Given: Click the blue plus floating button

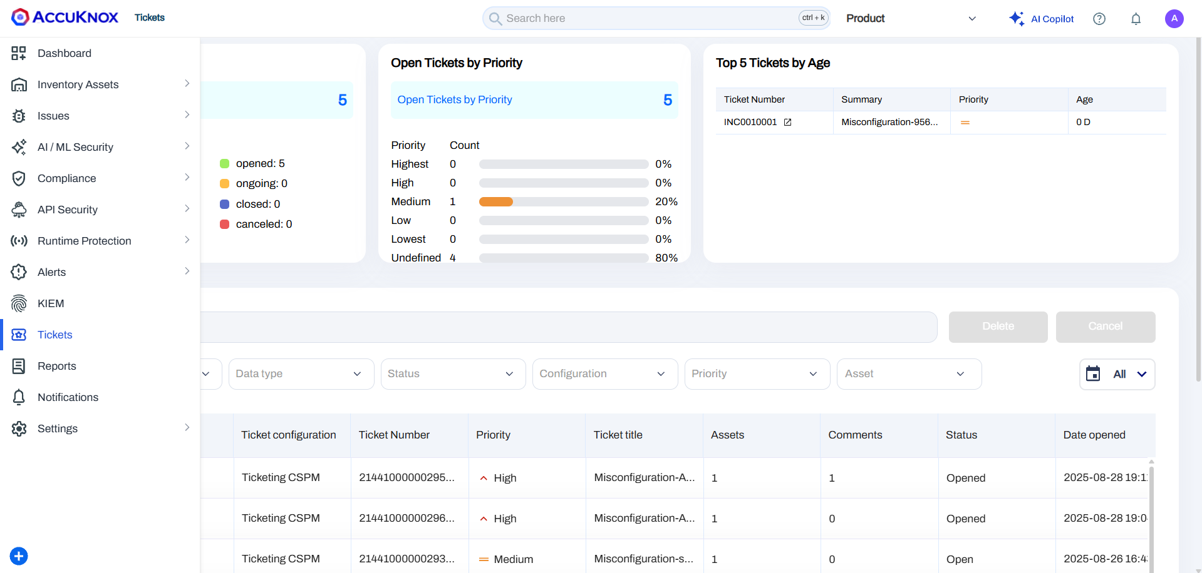Looking at the screenshot, I should [x=19, y=556].
